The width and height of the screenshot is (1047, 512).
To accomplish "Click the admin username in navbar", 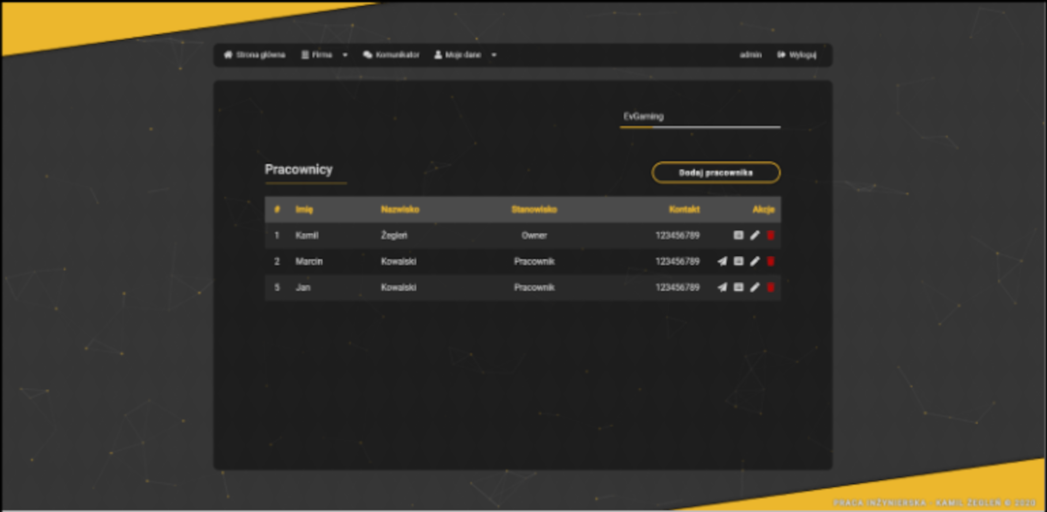I will 750,55.
